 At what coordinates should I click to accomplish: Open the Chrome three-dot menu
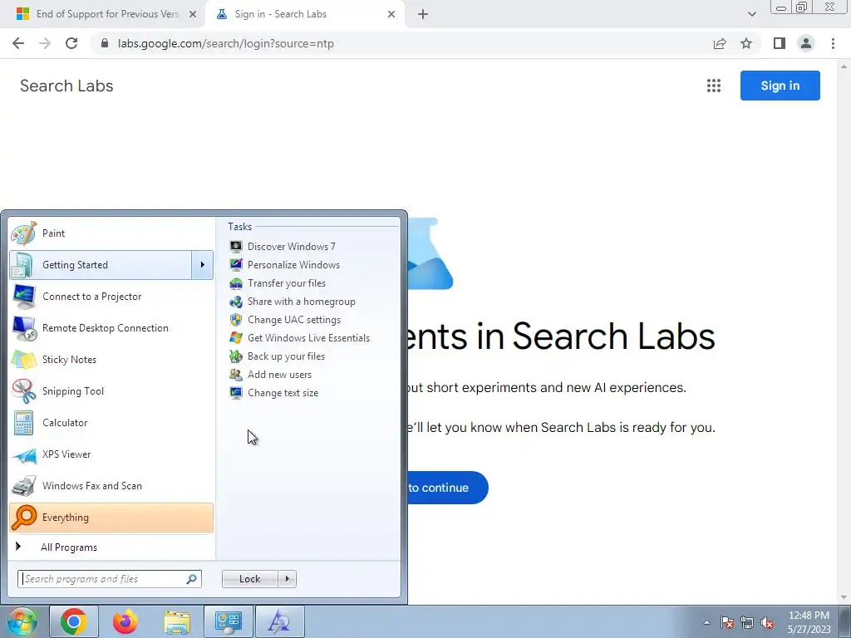(833, 43)
